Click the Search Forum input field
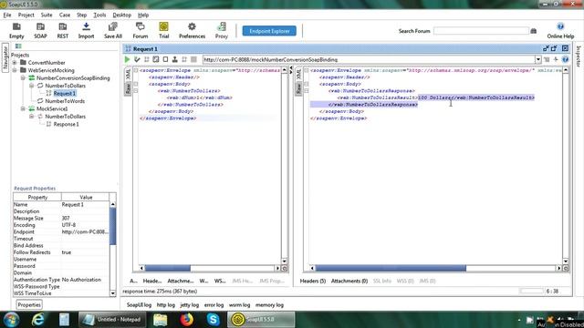Screen dimensions: 584x328 click(x=481, y=31)
